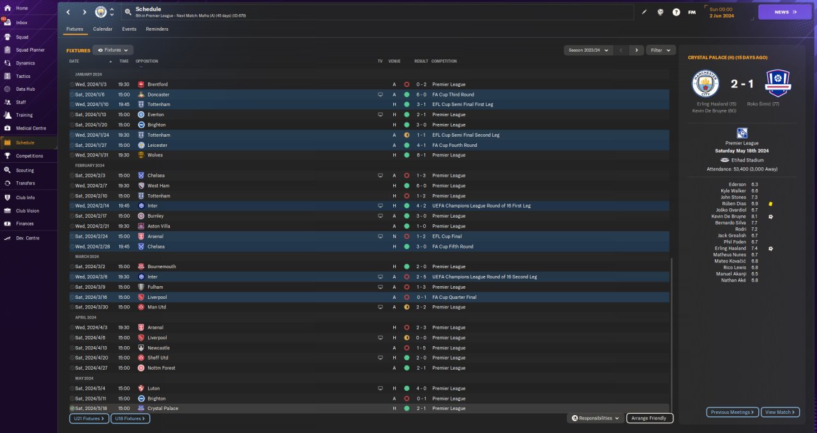Image resolution: width=817 pixels, height=433 pixels.
Task: Open the Squad section icon
Action: [x=8, y=37]
